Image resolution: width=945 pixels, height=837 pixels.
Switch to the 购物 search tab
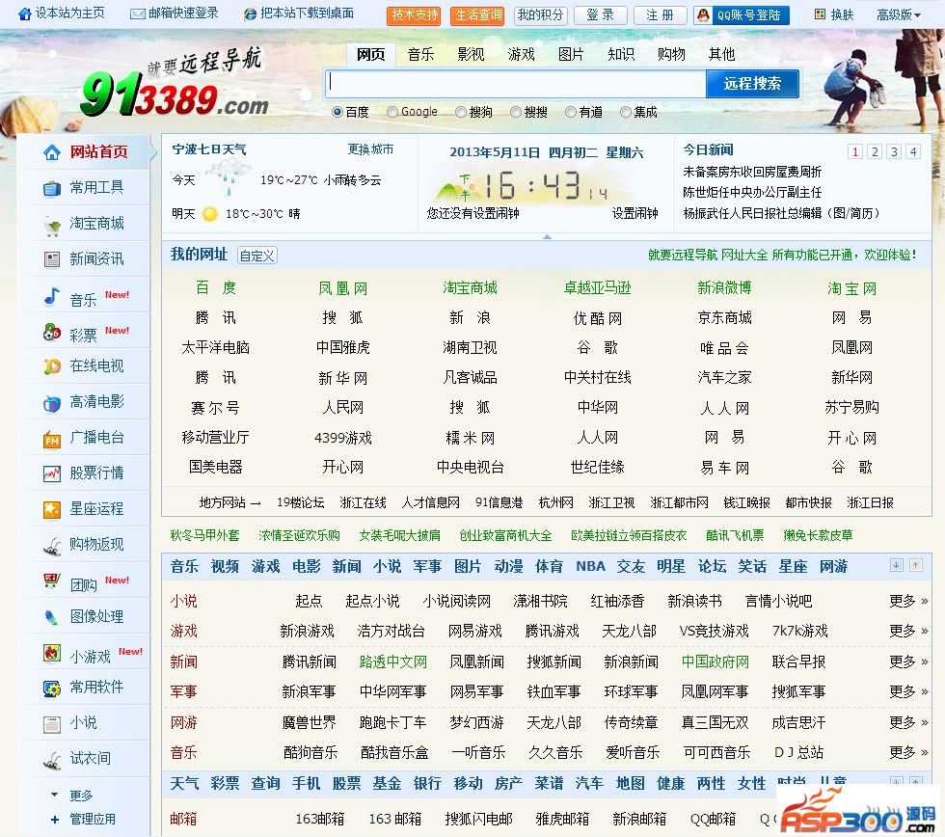671,55
